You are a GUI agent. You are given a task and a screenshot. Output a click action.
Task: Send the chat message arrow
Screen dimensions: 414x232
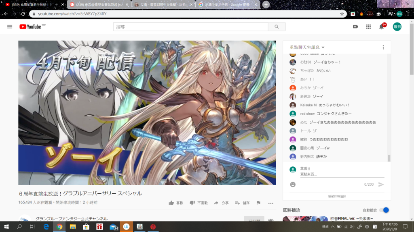[381, 184]
